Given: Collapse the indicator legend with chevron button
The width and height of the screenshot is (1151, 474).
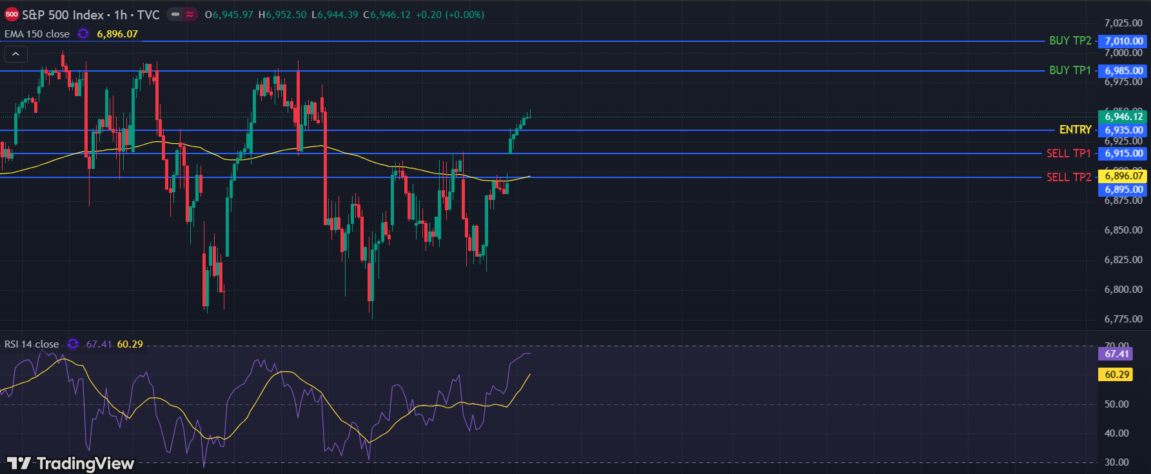Looking at the screenshot, I should tap(15, 54).
